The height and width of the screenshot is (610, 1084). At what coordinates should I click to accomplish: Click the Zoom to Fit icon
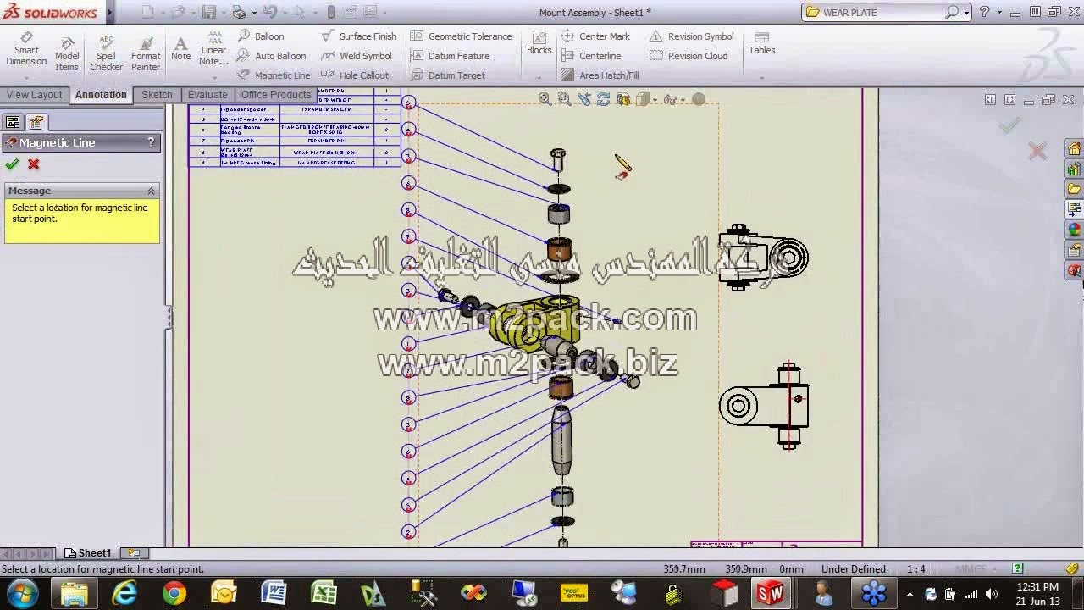[545, 99]
